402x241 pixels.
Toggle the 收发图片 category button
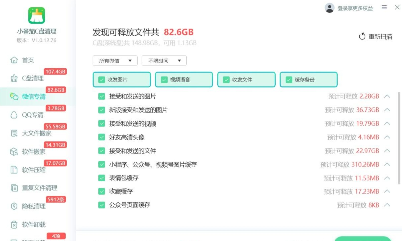click(122, 80)
